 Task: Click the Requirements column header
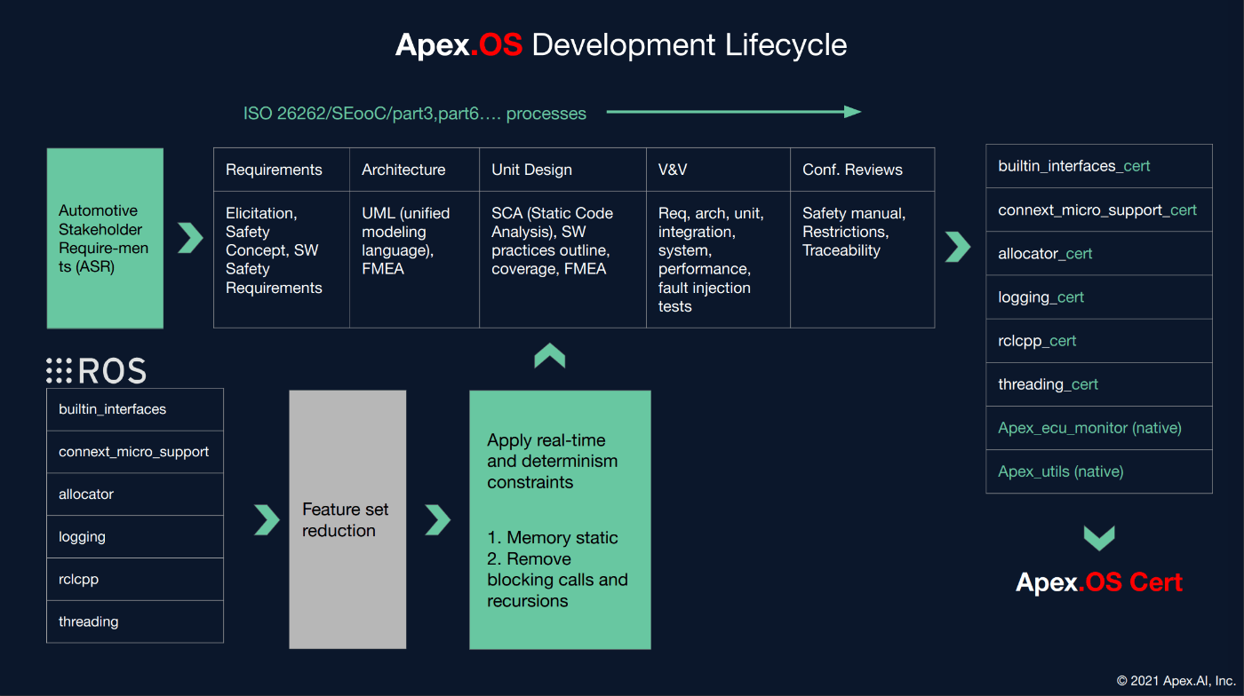coord(282,170)
